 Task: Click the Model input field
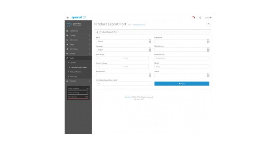tap(182, 67)
